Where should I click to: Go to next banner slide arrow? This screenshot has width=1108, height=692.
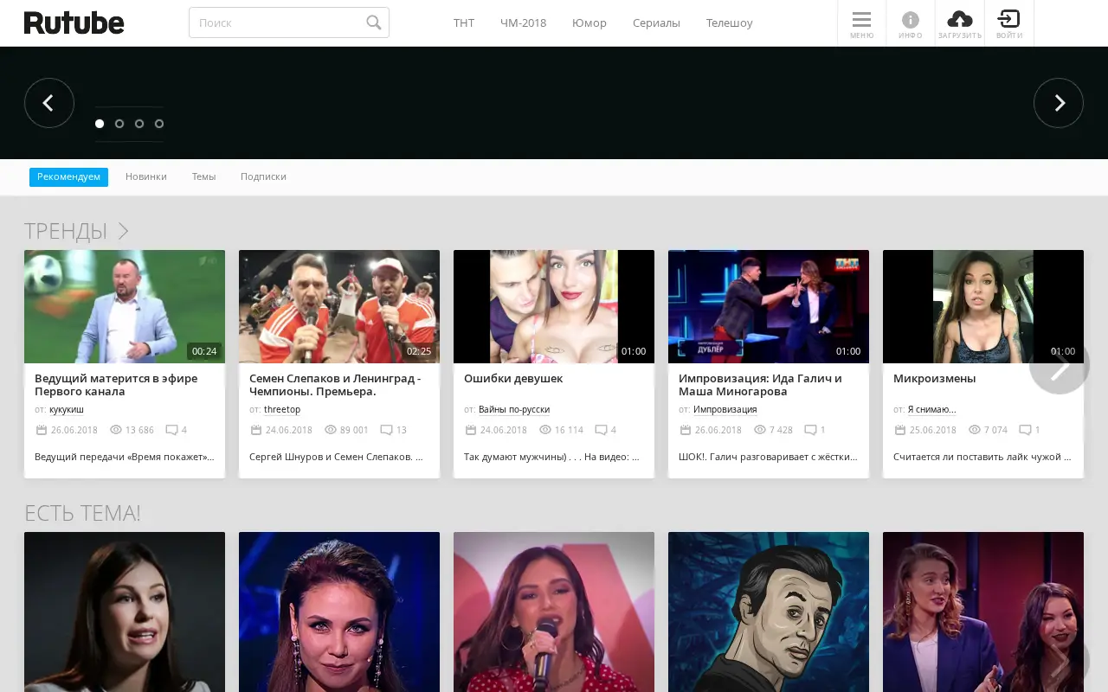(x=1059, y=103)
